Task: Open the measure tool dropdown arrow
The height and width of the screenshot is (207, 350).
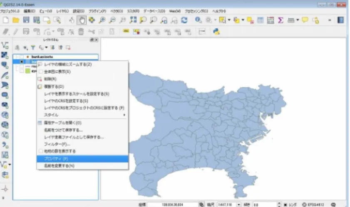Action: click(298, 20)
